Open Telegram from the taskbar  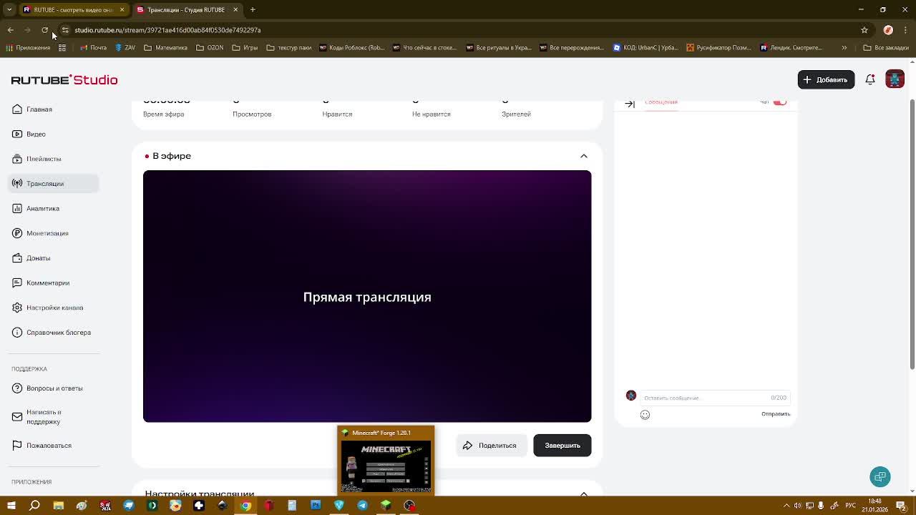click(363, 506)
